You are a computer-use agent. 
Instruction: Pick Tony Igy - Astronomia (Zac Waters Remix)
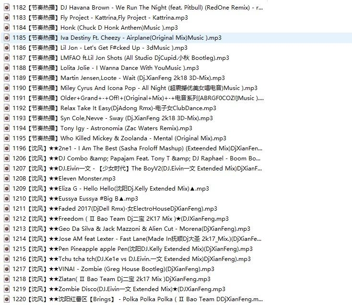click(x=102, y=128)
